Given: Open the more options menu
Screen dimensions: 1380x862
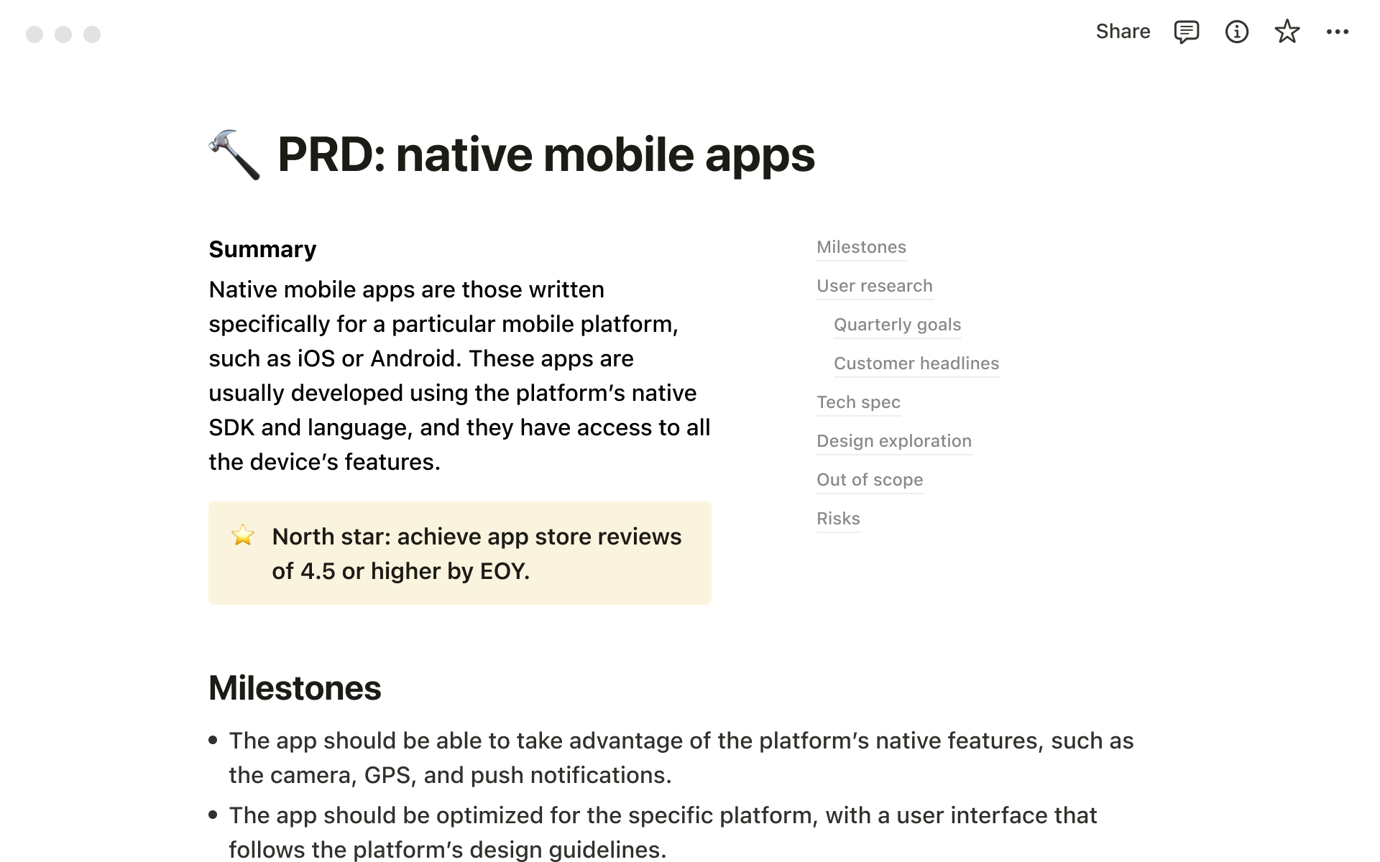Looking at the screenshot, I should pyautogui.click(x=1338, y=32).
